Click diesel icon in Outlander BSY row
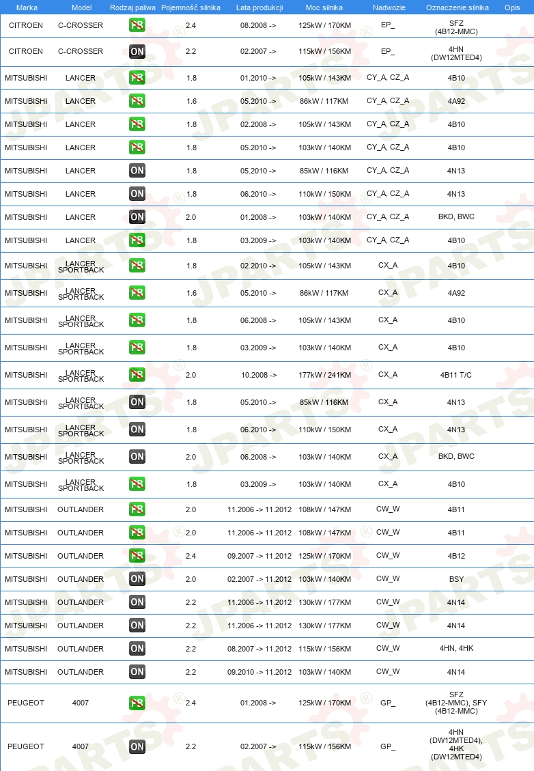Screen dimensions: 534x771 (x=137, y=578)
